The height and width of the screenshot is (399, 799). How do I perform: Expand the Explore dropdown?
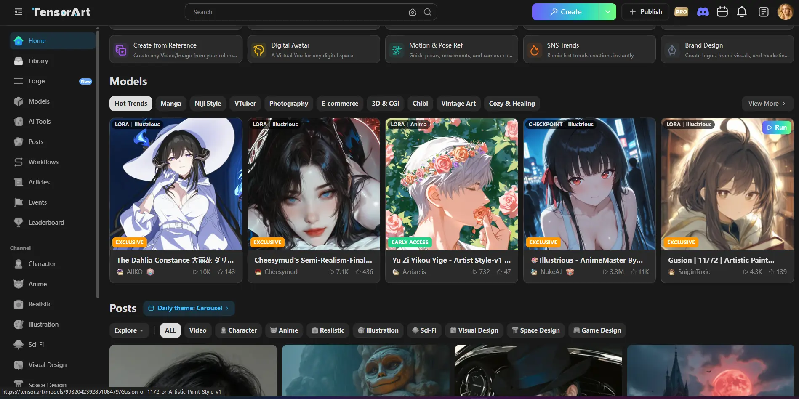point(129,330)
